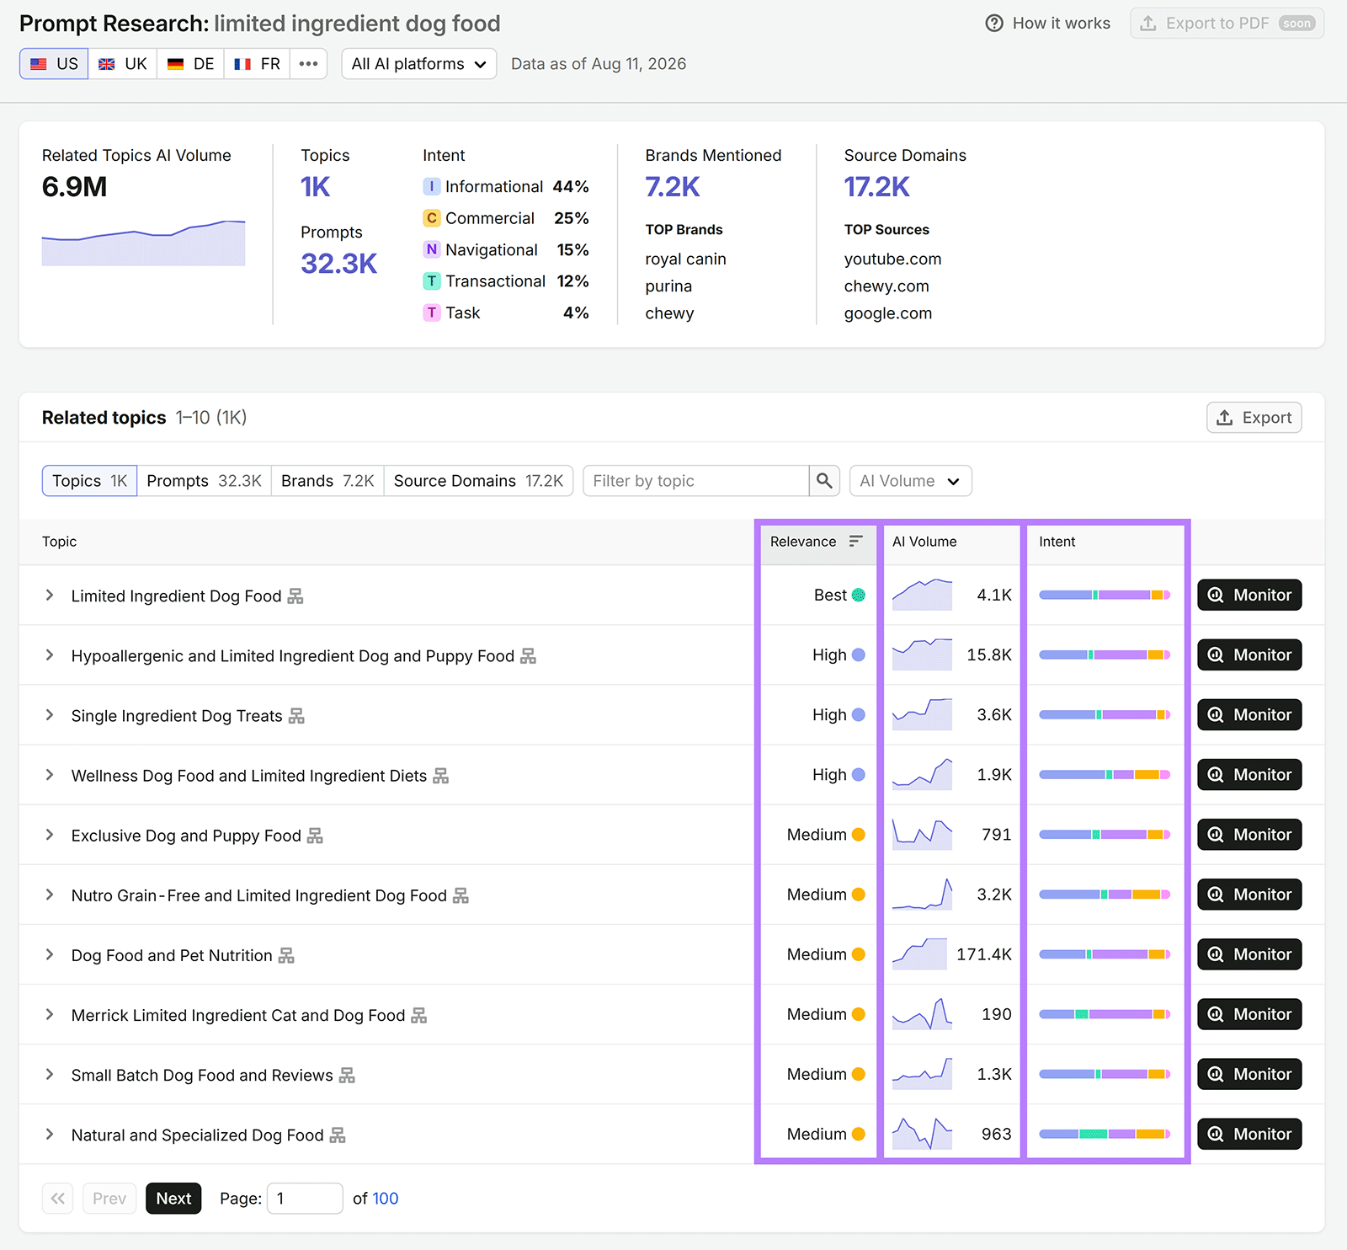1347x1250 pixels.
Task: Click intent bar for Merrick Limited Ingredient row
Action: coord(1105,1014)
